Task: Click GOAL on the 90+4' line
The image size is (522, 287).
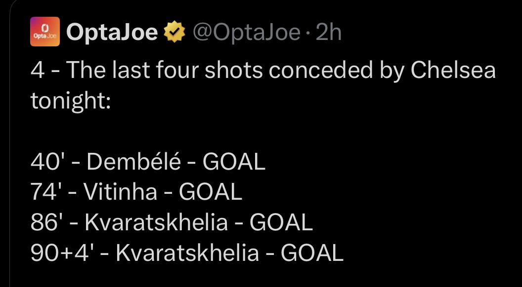Action: [x=312, y=253]
